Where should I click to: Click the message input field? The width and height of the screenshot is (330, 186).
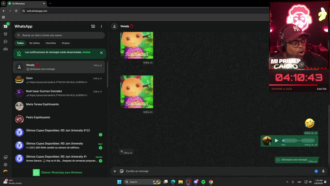[219, 171]
